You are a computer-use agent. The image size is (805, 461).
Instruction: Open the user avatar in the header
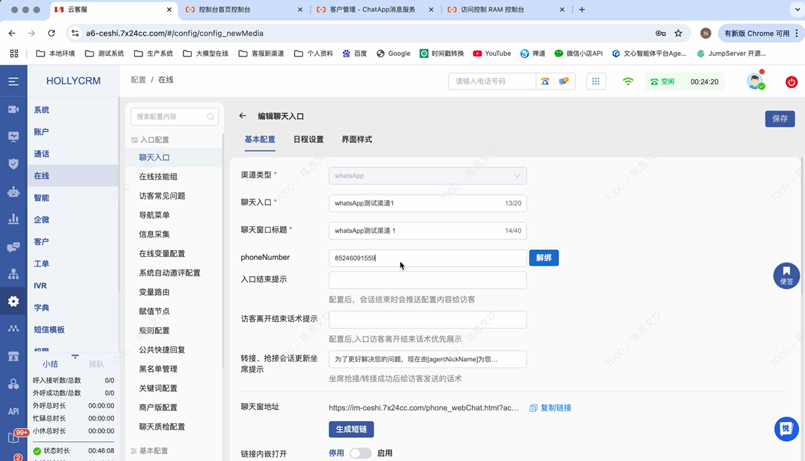[x=755, y=81]
